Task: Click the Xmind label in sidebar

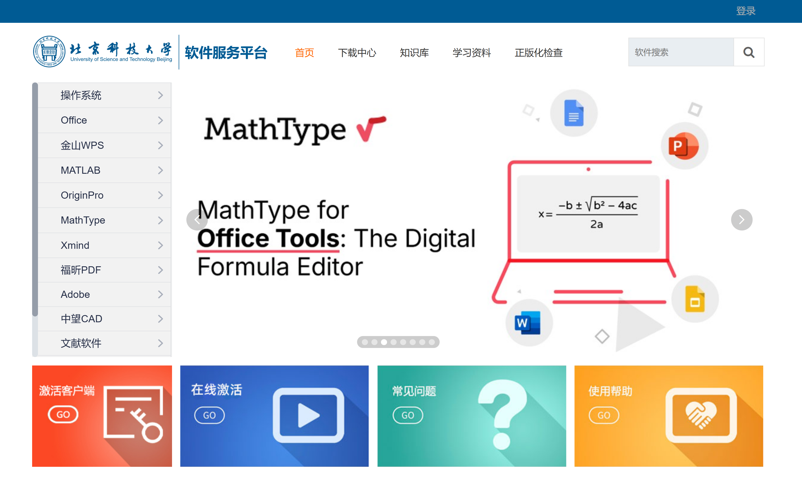Action: tap(75, 245)
